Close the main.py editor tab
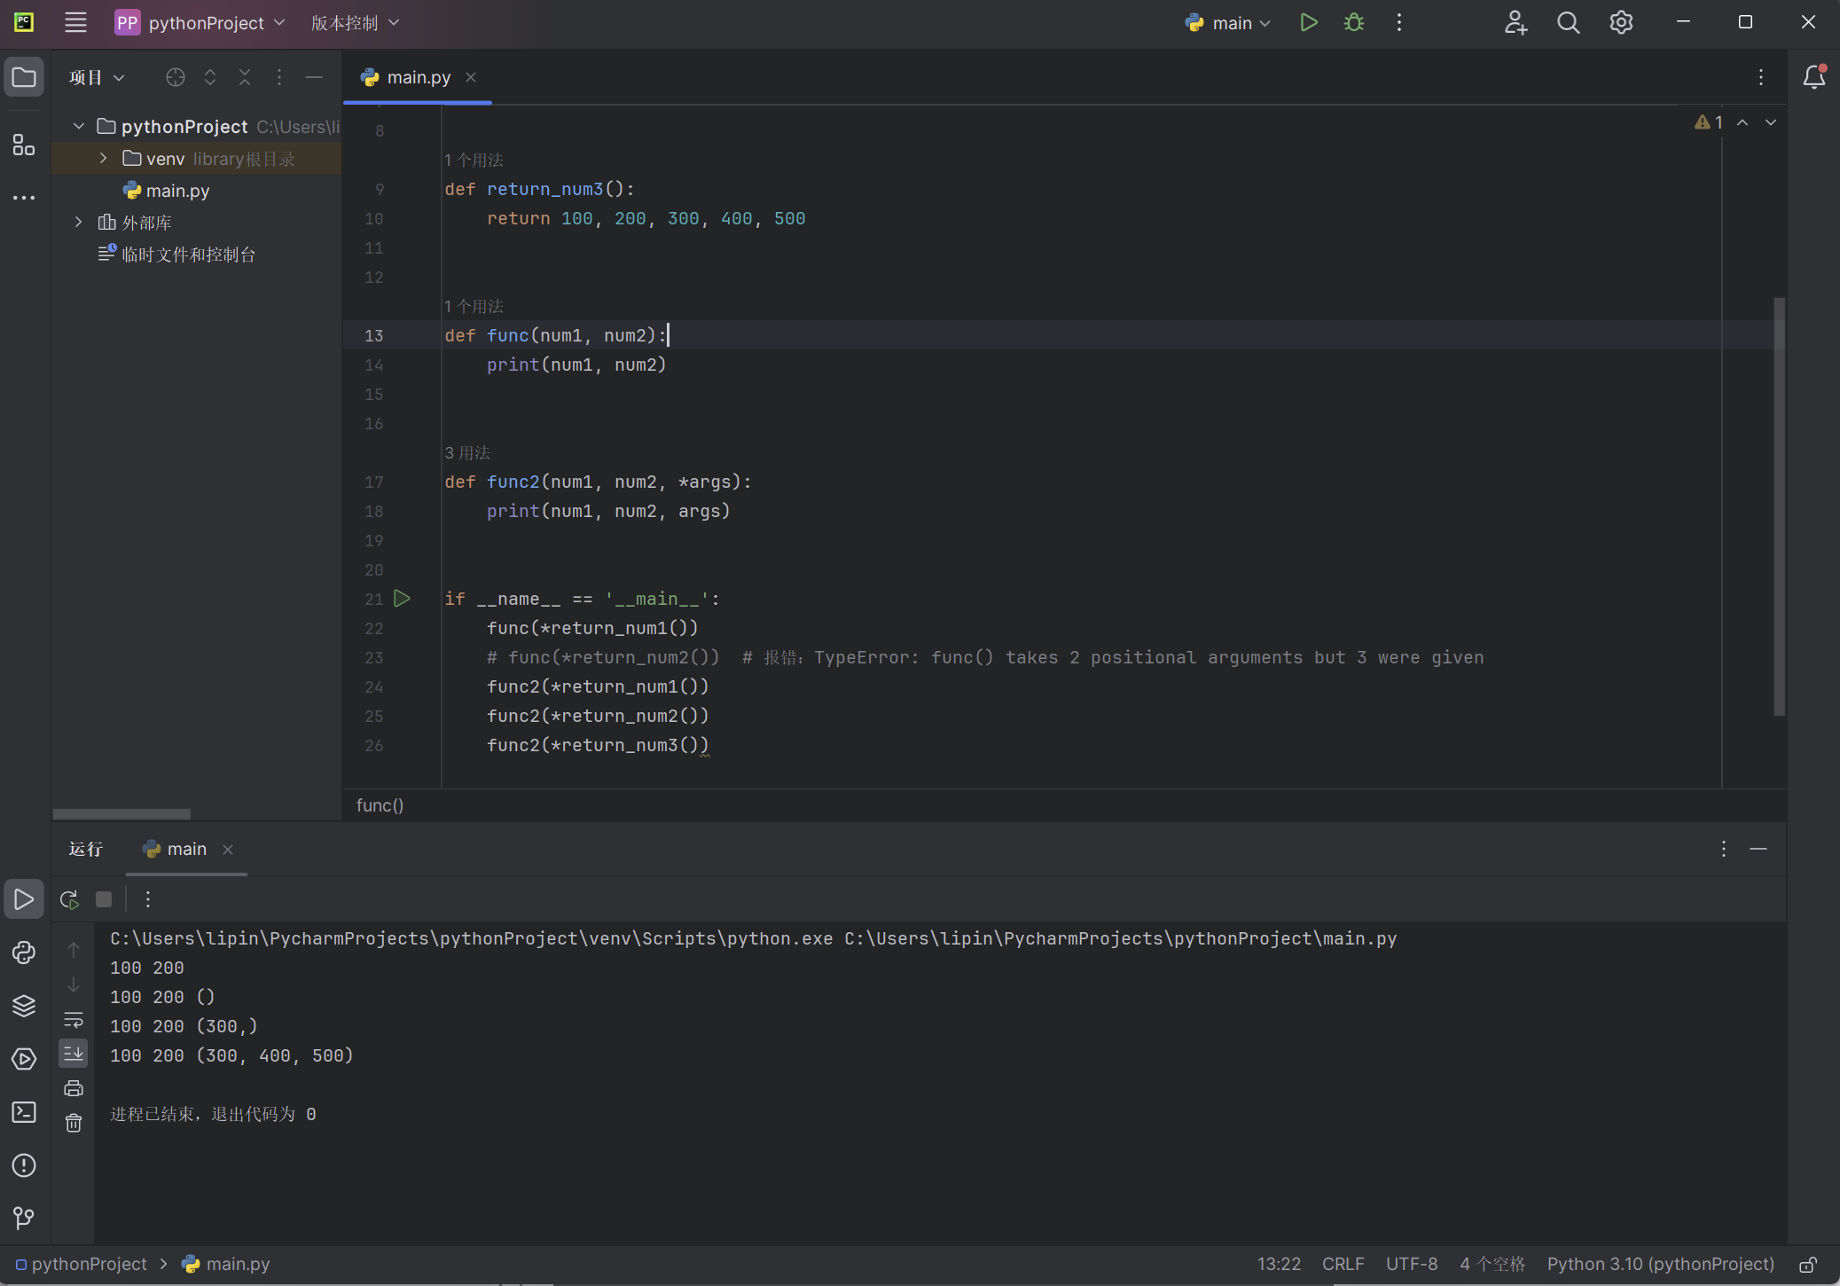 471,77
